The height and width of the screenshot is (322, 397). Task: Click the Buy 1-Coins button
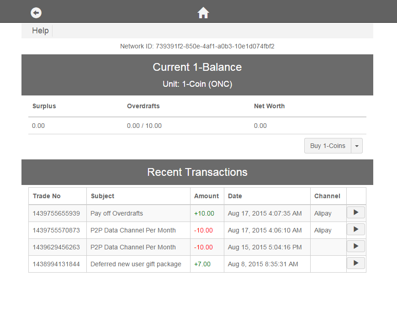tap(328, 146)
